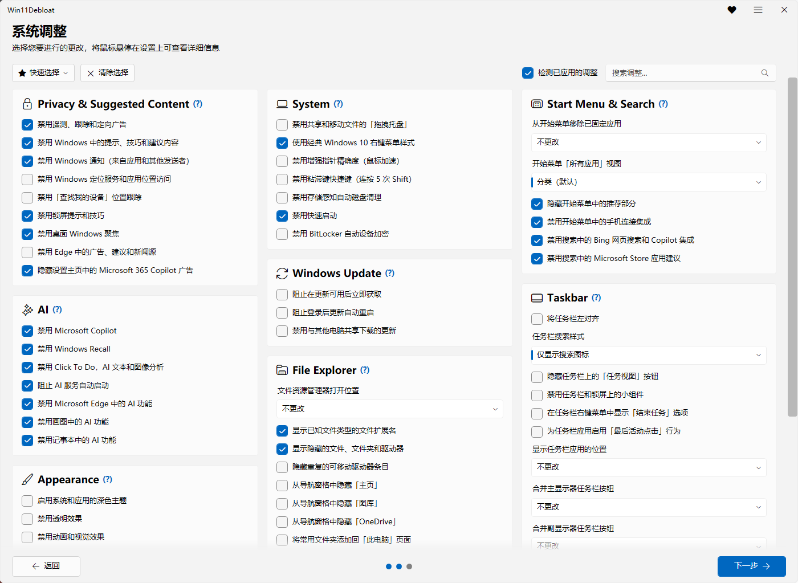Check 从导航窗格中隐藏「OneDrive」
Image resolution: width=798 pixels, height=583 pixels.
tap(282, 522)
